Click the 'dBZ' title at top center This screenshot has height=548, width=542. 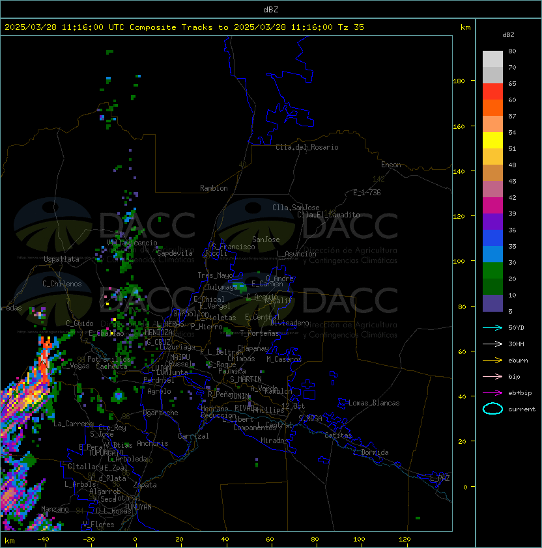[271, 9]
